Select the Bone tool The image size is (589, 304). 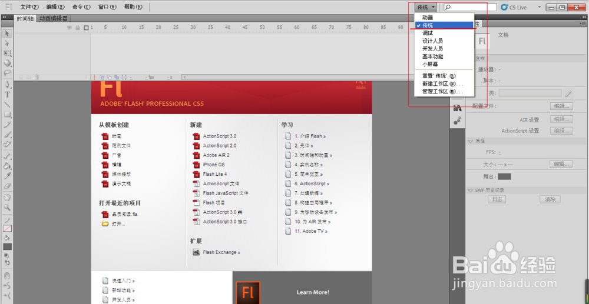click(7, 156)
